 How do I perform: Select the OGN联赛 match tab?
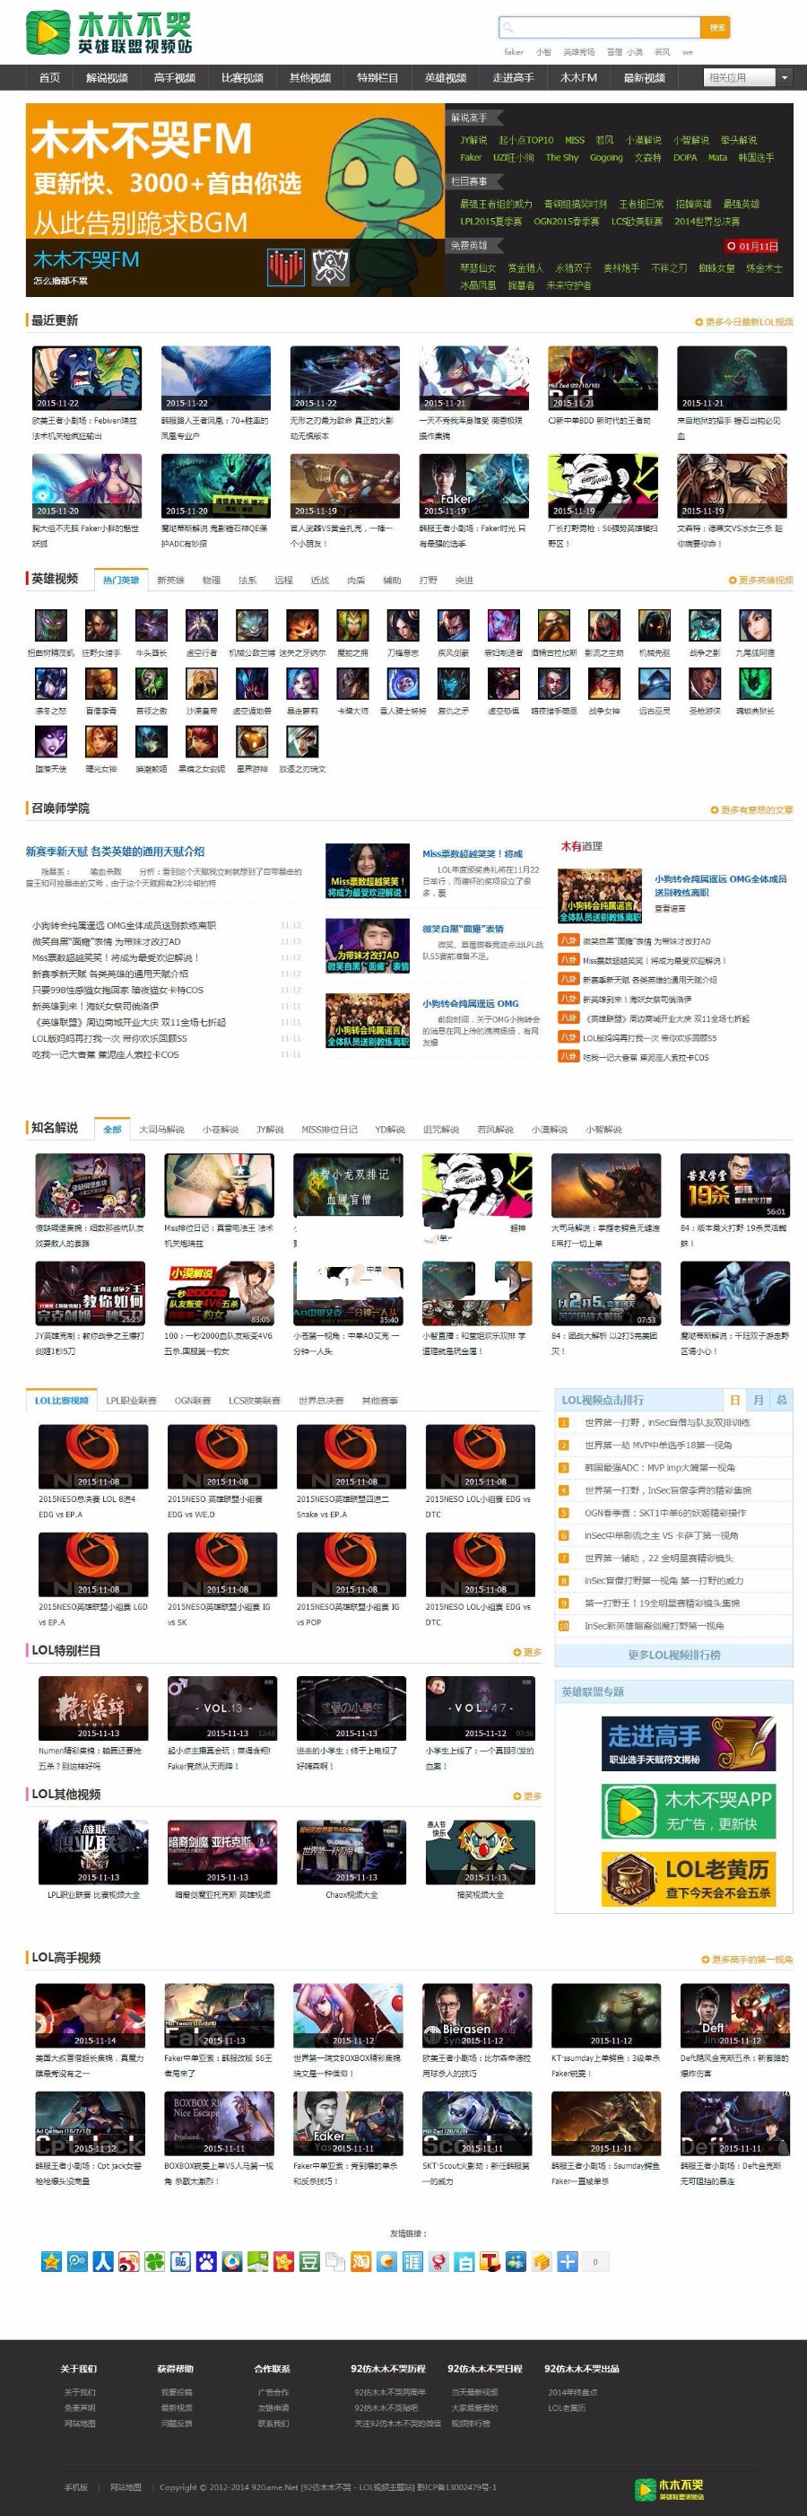(x=192, y=1401)
